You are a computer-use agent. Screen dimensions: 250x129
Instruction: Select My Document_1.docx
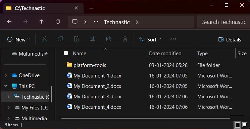97,76
